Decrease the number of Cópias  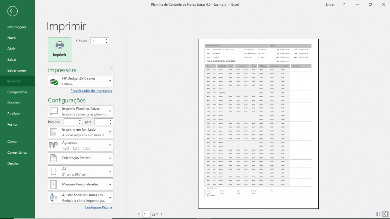(x=106, y=43)
